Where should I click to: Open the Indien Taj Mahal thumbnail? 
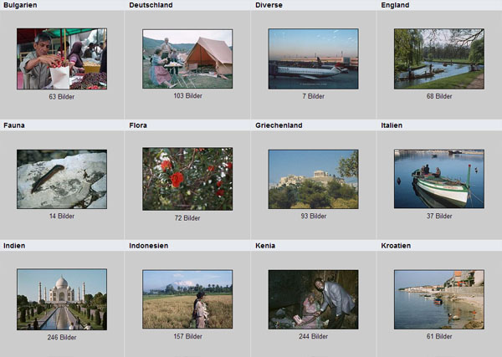(x=62, y=299)
